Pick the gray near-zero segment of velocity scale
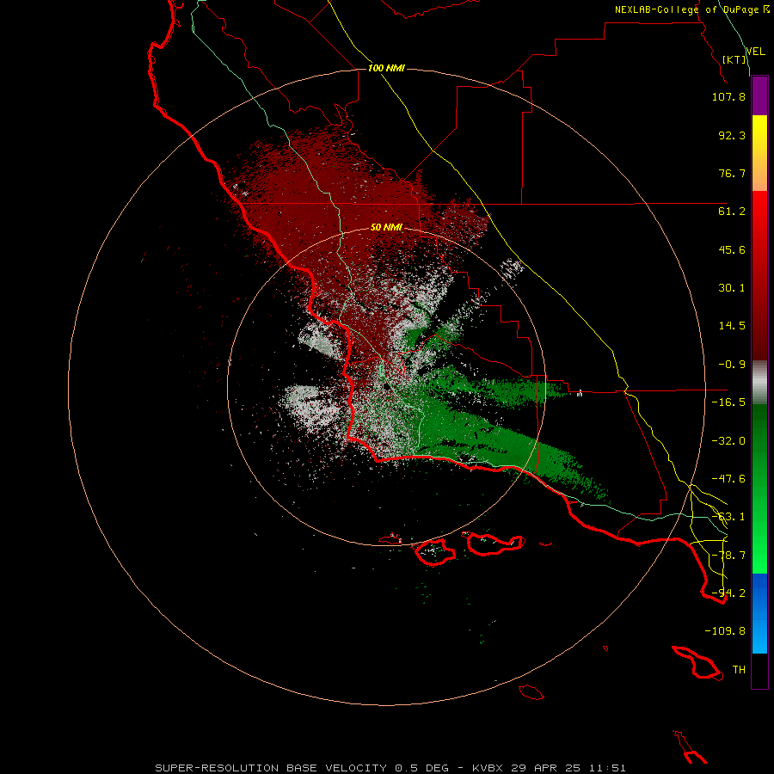Screen dimensions: 774x774 tap(759, 383)
